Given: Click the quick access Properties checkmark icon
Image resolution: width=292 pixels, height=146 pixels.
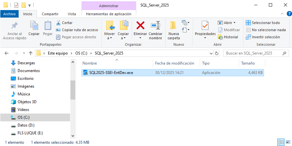Looking at the screenshot, I should tap(16, 5).
